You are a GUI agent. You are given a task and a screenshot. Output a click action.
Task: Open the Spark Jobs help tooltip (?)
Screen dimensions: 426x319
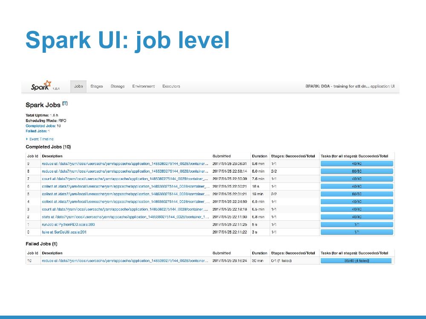(65, 103)
